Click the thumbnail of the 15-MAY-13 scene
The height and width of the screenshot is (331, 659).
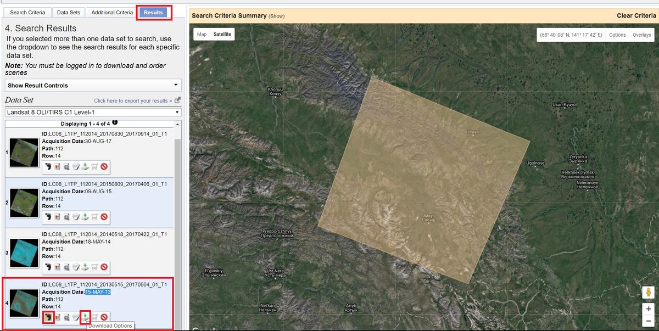tap(24, 302)
